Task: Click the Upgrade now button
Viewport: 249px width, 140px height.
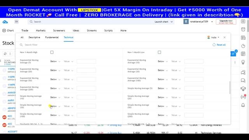Action: (x=226, y=22)
